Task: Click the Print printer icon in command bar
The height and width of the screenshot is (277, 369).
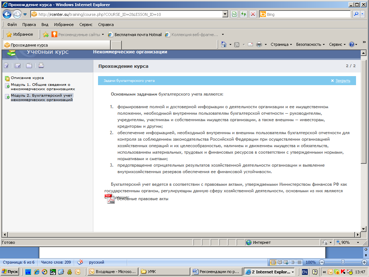Action: 259,44
